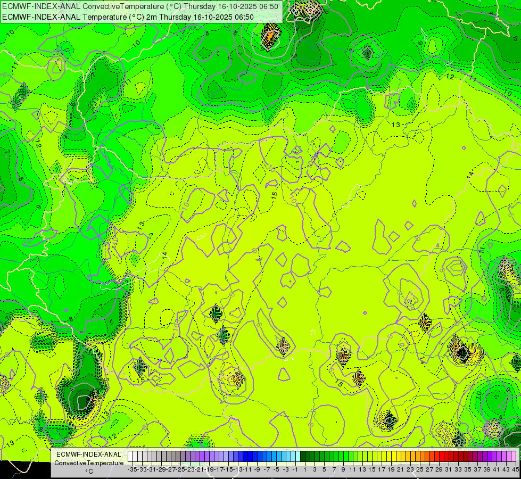Image resolution: width=521 pixels, height=479 pixels.
Task: Click the Temperature 2m title line at top
Action: (128, 17)
